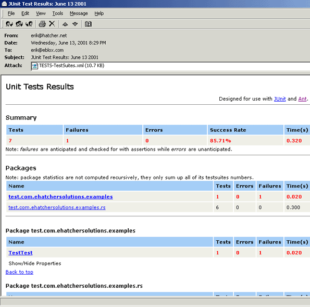This screenshot has width=310, height=307.
Task: Click the TESTS-TestSuites.xml attachment icon
Action: pyautogui.click(x=35, y=66)
